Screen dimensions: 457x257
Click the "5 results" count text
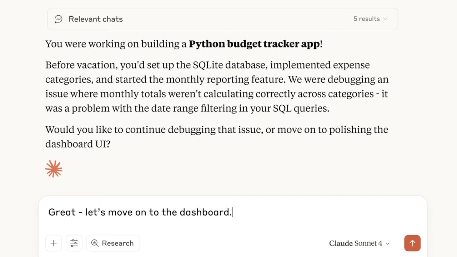point(366,19)
